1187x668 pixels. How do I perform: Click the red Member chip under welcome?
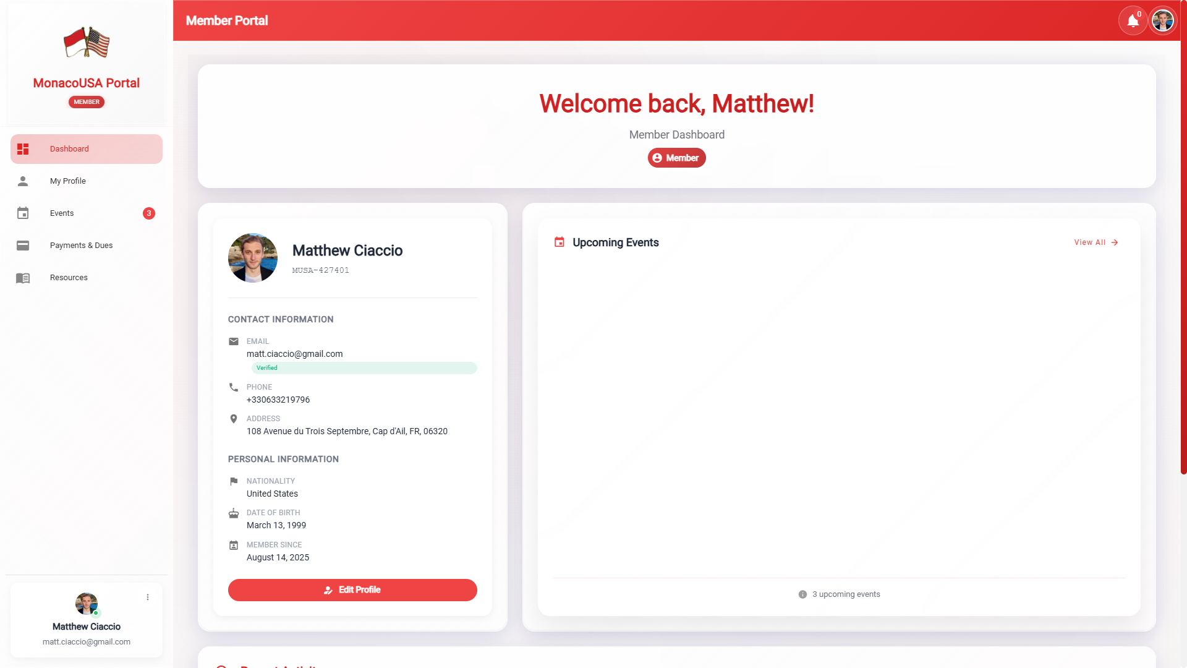click(676, 158)
